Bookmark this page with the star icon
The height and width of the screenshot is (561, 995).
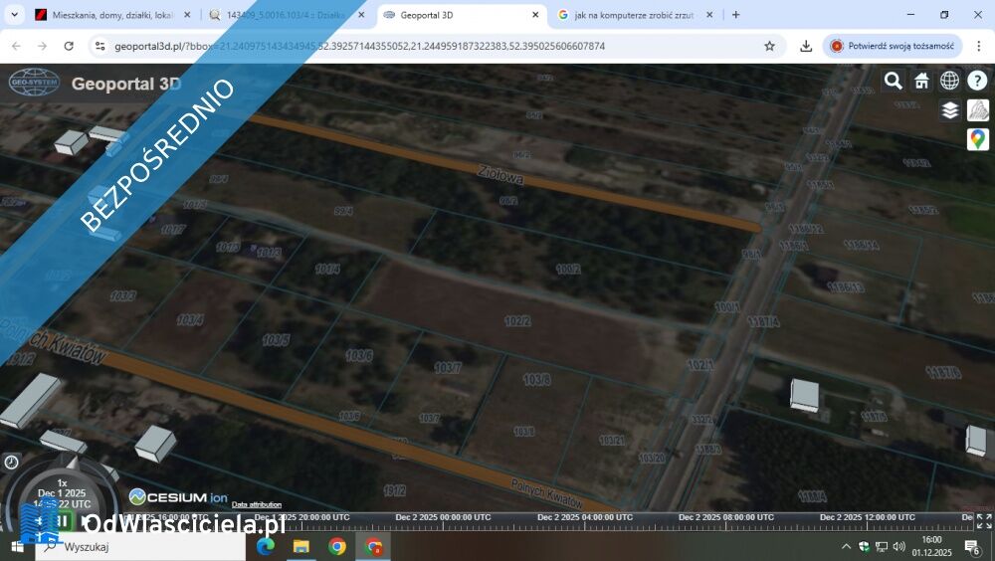[769, 46]
